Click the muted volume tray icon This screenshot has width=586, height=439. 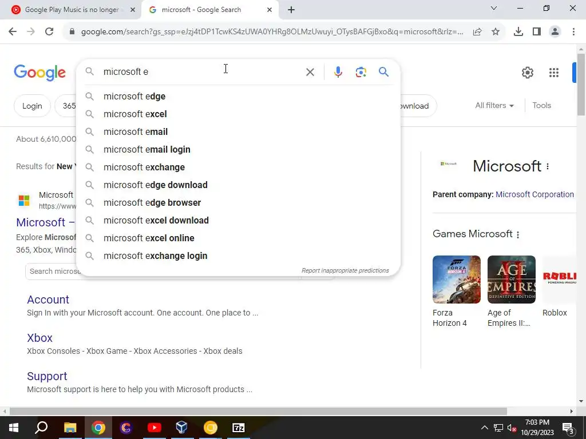pyautogui.click(x=512, y=428)
